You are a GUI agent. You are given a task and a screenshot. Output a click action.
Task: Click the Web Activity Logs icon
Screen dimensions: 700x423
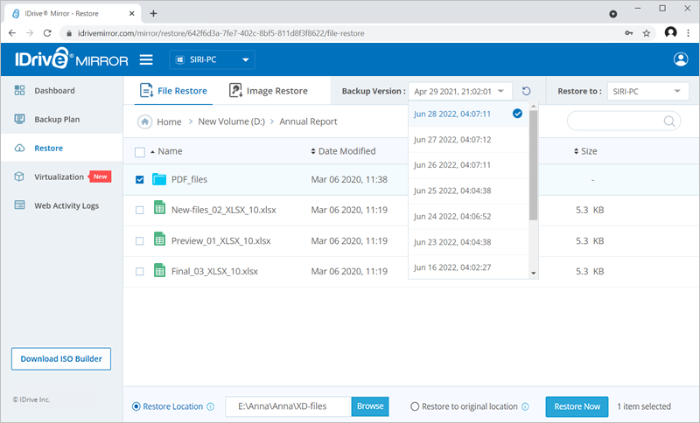(x=19, y=205)
